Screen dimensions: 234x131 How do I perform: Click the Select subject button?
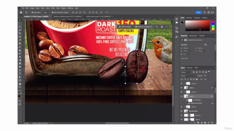tap(125, 27)
